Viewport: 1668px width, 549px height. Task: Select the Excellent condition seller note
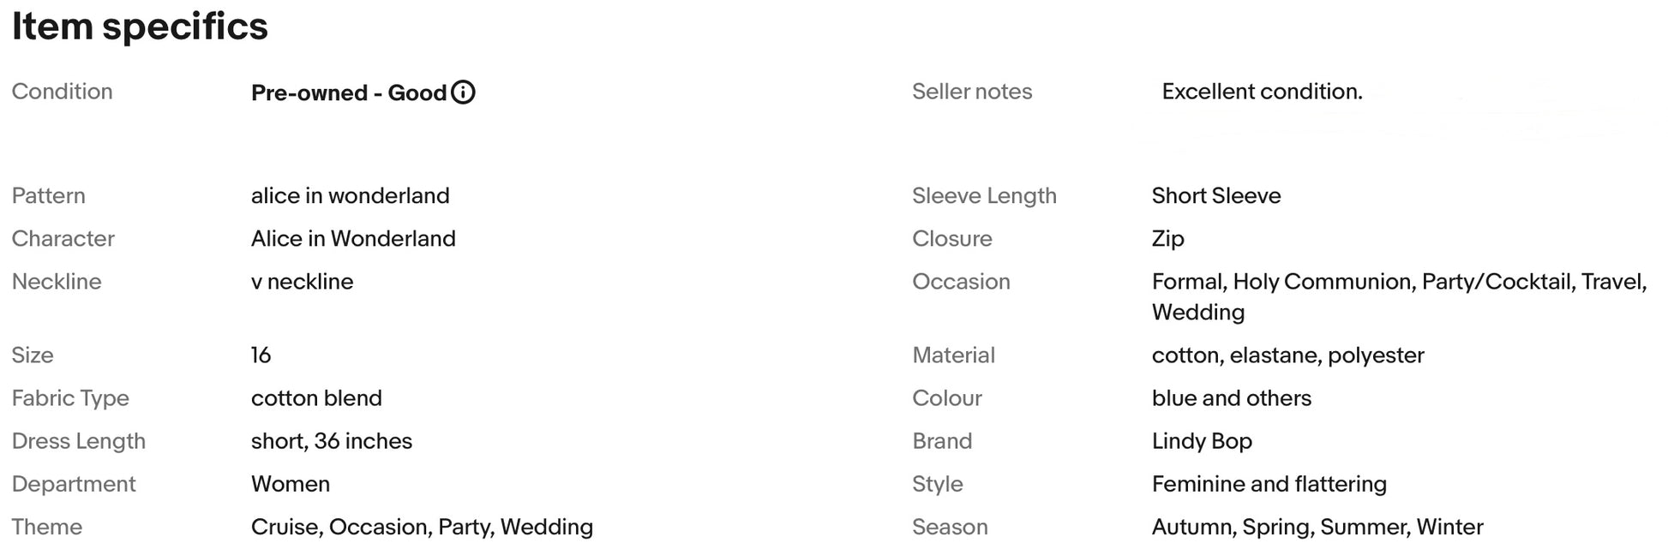click(1261, 92)
